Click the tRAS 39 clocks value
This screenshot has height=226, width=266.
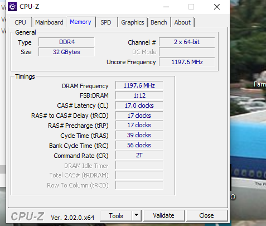(139, 135)
